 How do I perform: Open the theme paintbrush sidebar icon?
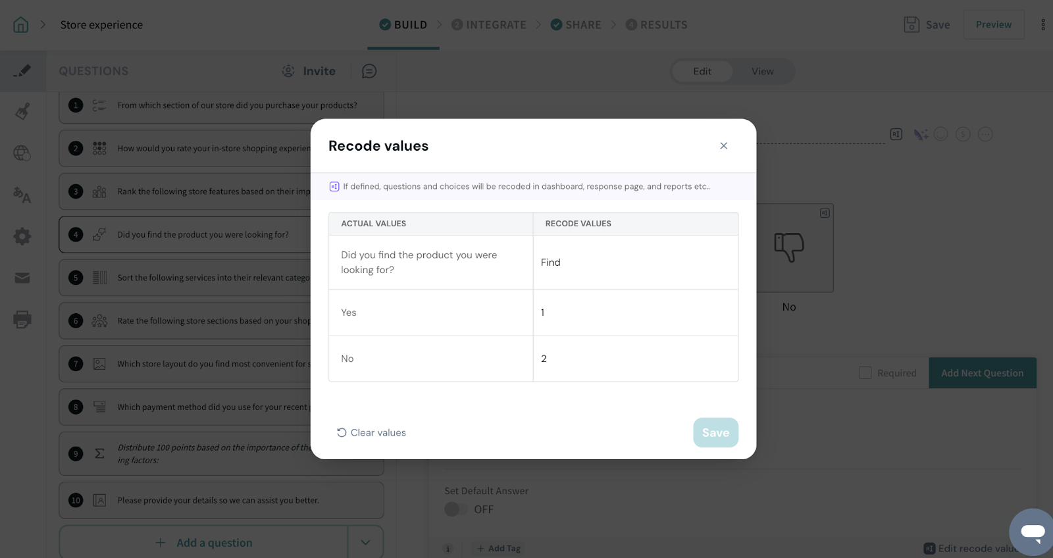22,111
